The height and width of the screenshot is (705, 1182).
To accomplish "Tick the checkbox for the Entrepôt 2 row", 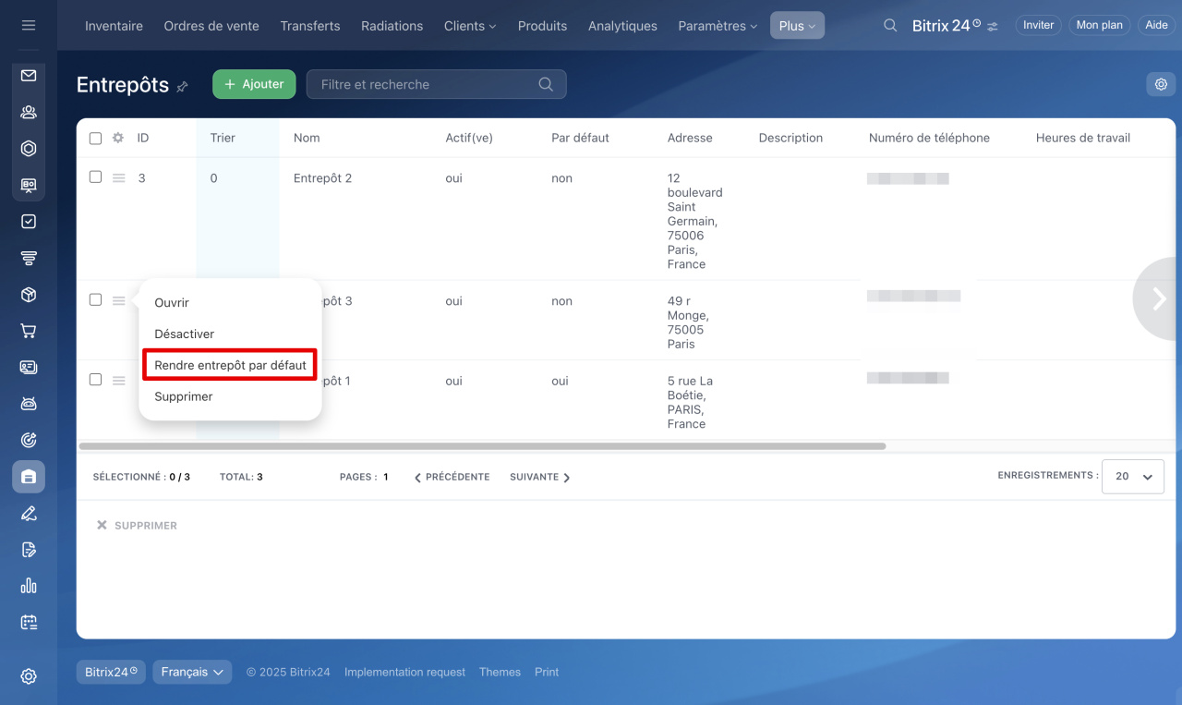I will pyautogui.click(x=95, y=176).
